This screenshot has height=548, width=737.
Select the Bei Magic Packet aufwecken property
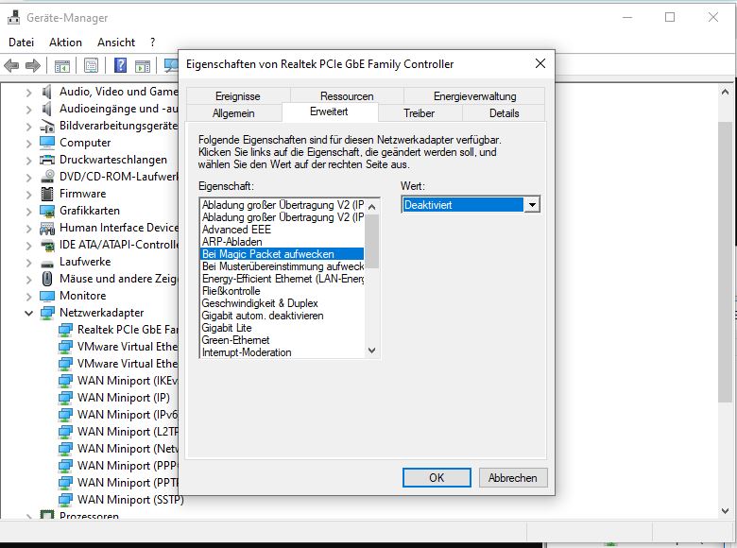(282, 254)
